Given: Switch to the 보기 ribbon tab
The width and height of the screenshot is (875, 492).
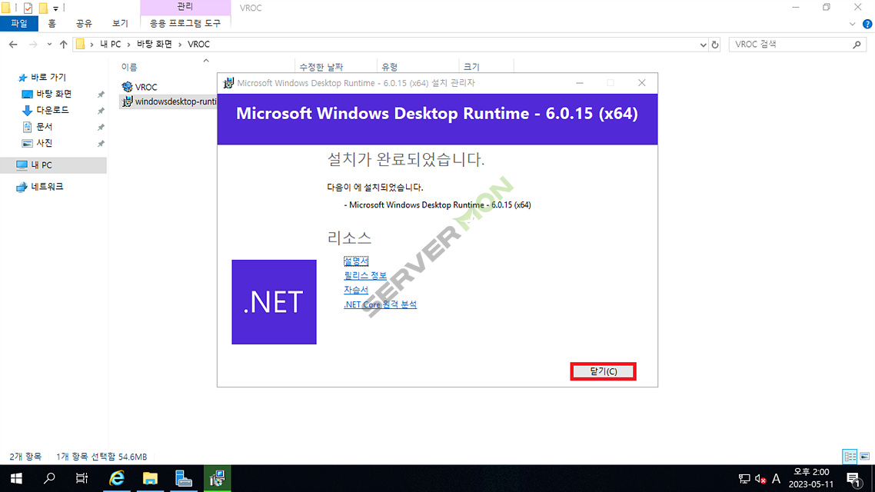Looking at the screenshot, I should pos(120,23).
